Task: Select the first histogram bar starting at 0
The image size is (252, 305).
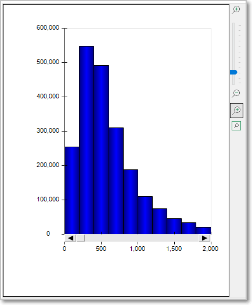Action: (72, 190)
